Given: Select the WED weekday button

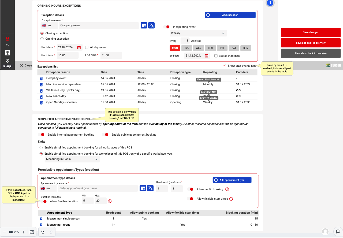Looking at the screenshot, I should pos(198,48).
